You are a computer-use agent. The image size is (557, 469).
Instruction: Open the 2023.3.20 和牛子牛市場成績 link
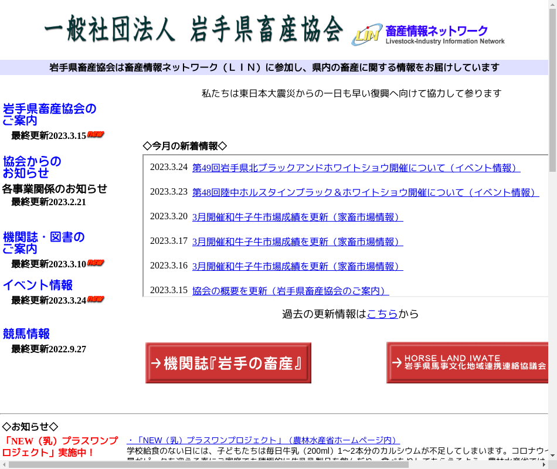click(x=298, y=217)
